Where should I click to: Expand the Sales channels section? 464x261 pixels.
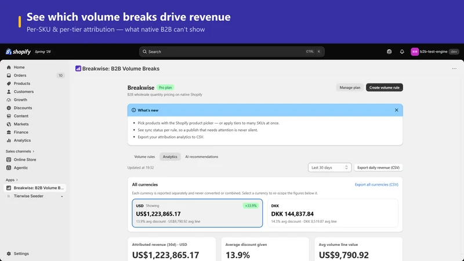[20, 151]
